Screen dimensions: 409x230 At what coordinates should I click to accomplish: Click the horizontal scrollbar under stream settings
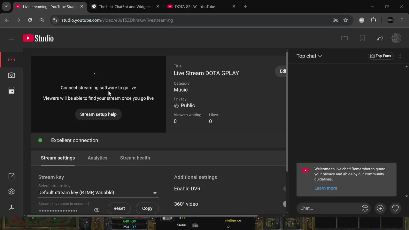[x=142, y=216]
